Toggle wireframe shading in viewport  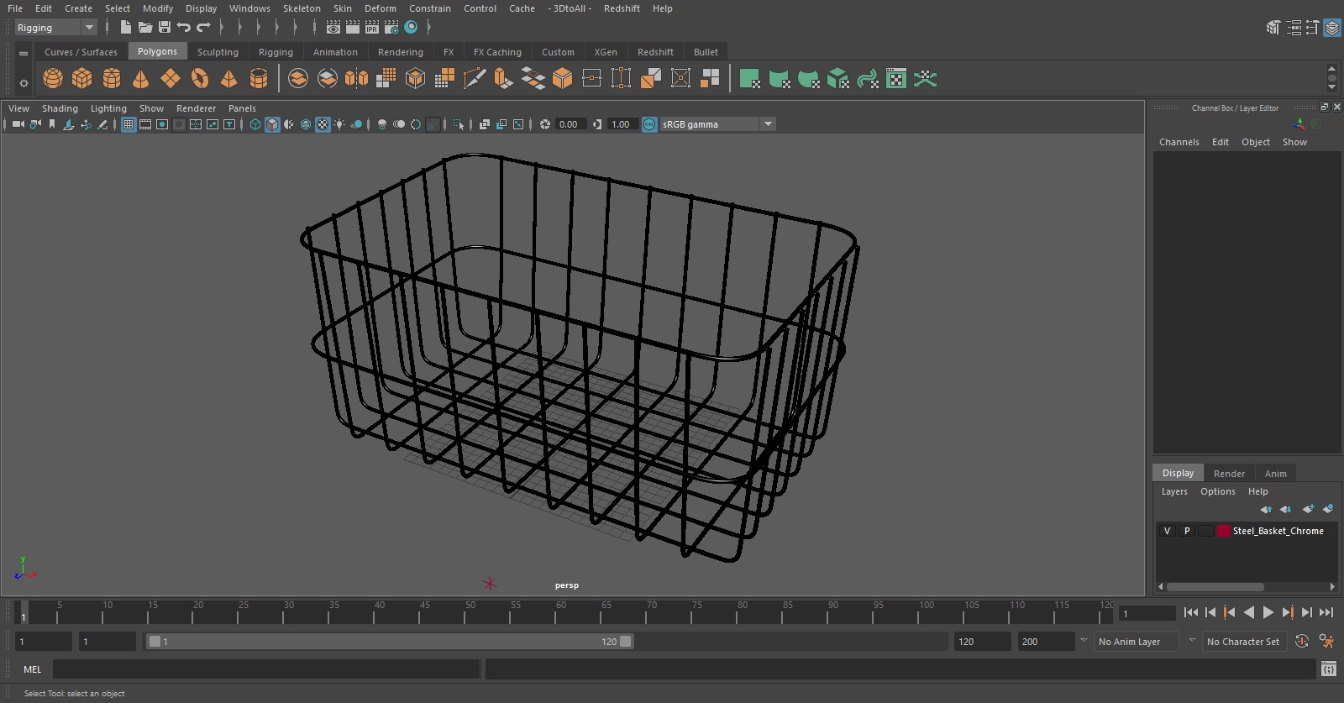[x=255, y=124]
